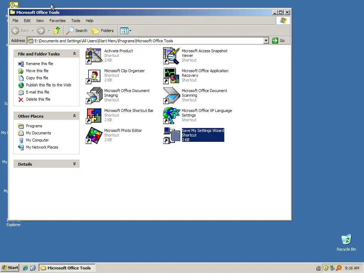This screenshot has height=273, width=364.
Task: Select the Office Document Scanning icon
Action: (172, 96)
